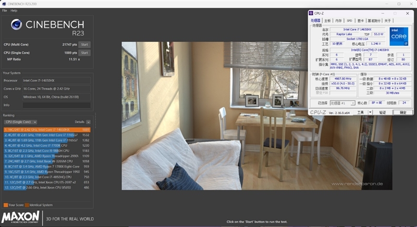417x227 pixels.
Task: Click the 1889 pts single core score
Action: pyautogui.click(x=70, y=53)
